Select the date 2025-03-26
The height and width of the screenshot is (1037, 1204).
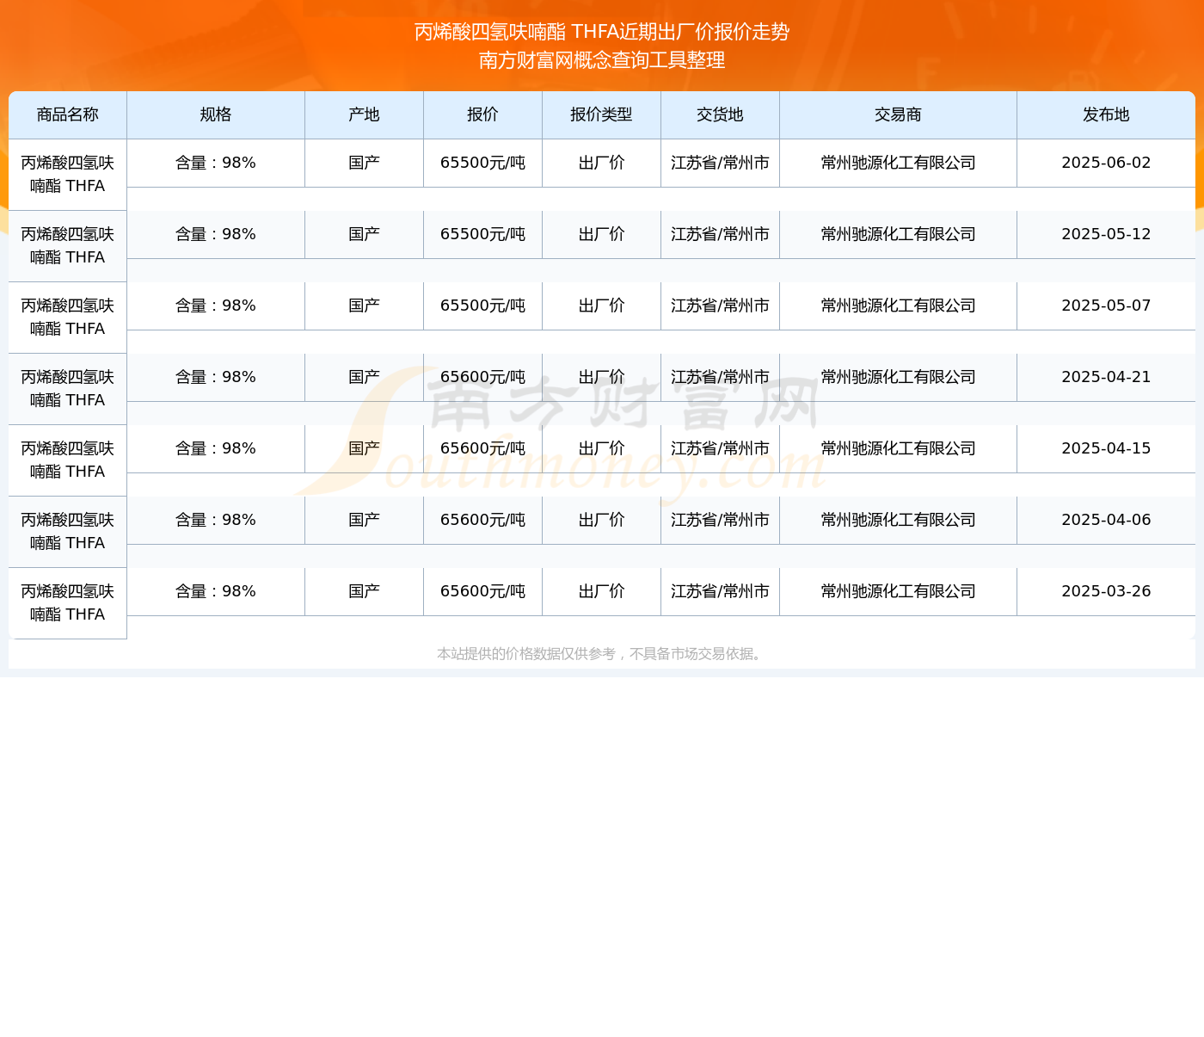1106,591
